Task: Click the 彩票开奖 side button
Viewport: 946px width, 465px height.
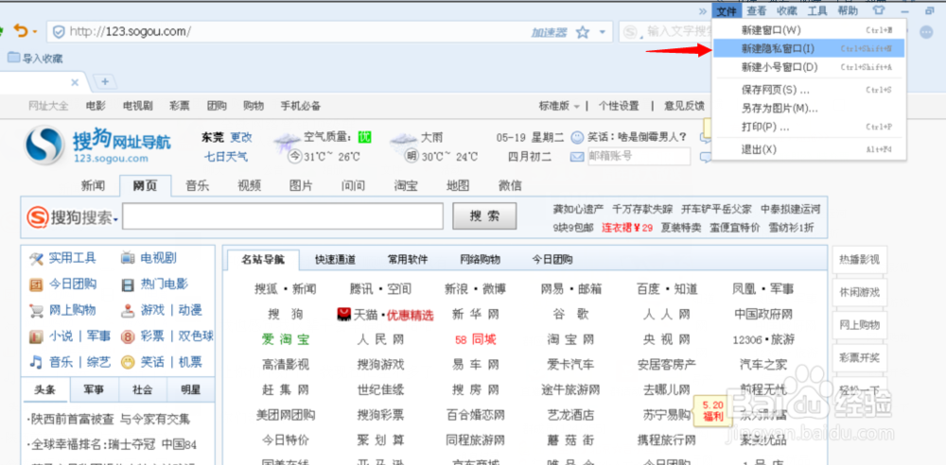Action: click(x=860, y=357)
